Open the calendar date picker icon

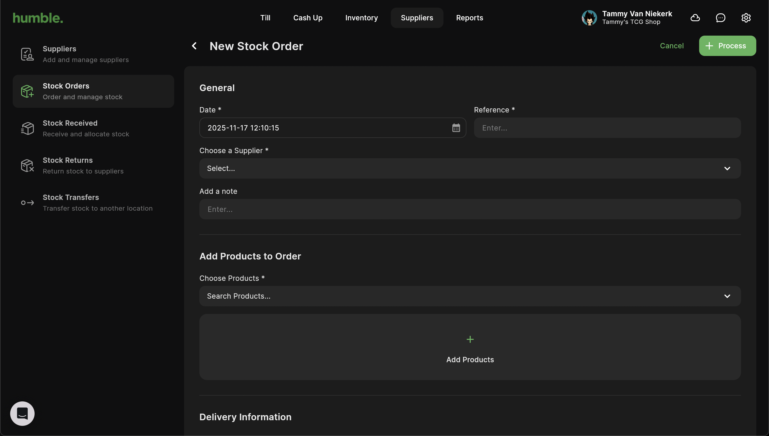point(456,128)
